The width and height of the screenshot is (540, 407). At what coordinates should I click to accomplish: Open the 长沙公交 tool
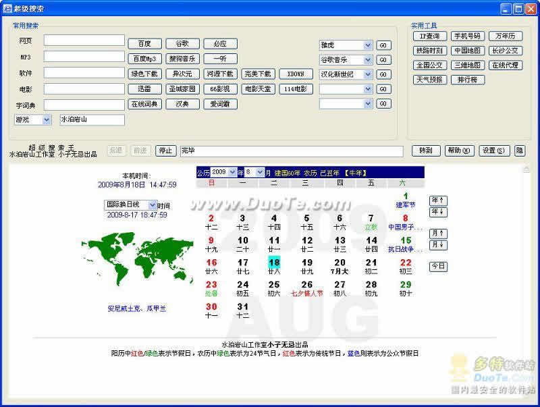tap(506, 51)
